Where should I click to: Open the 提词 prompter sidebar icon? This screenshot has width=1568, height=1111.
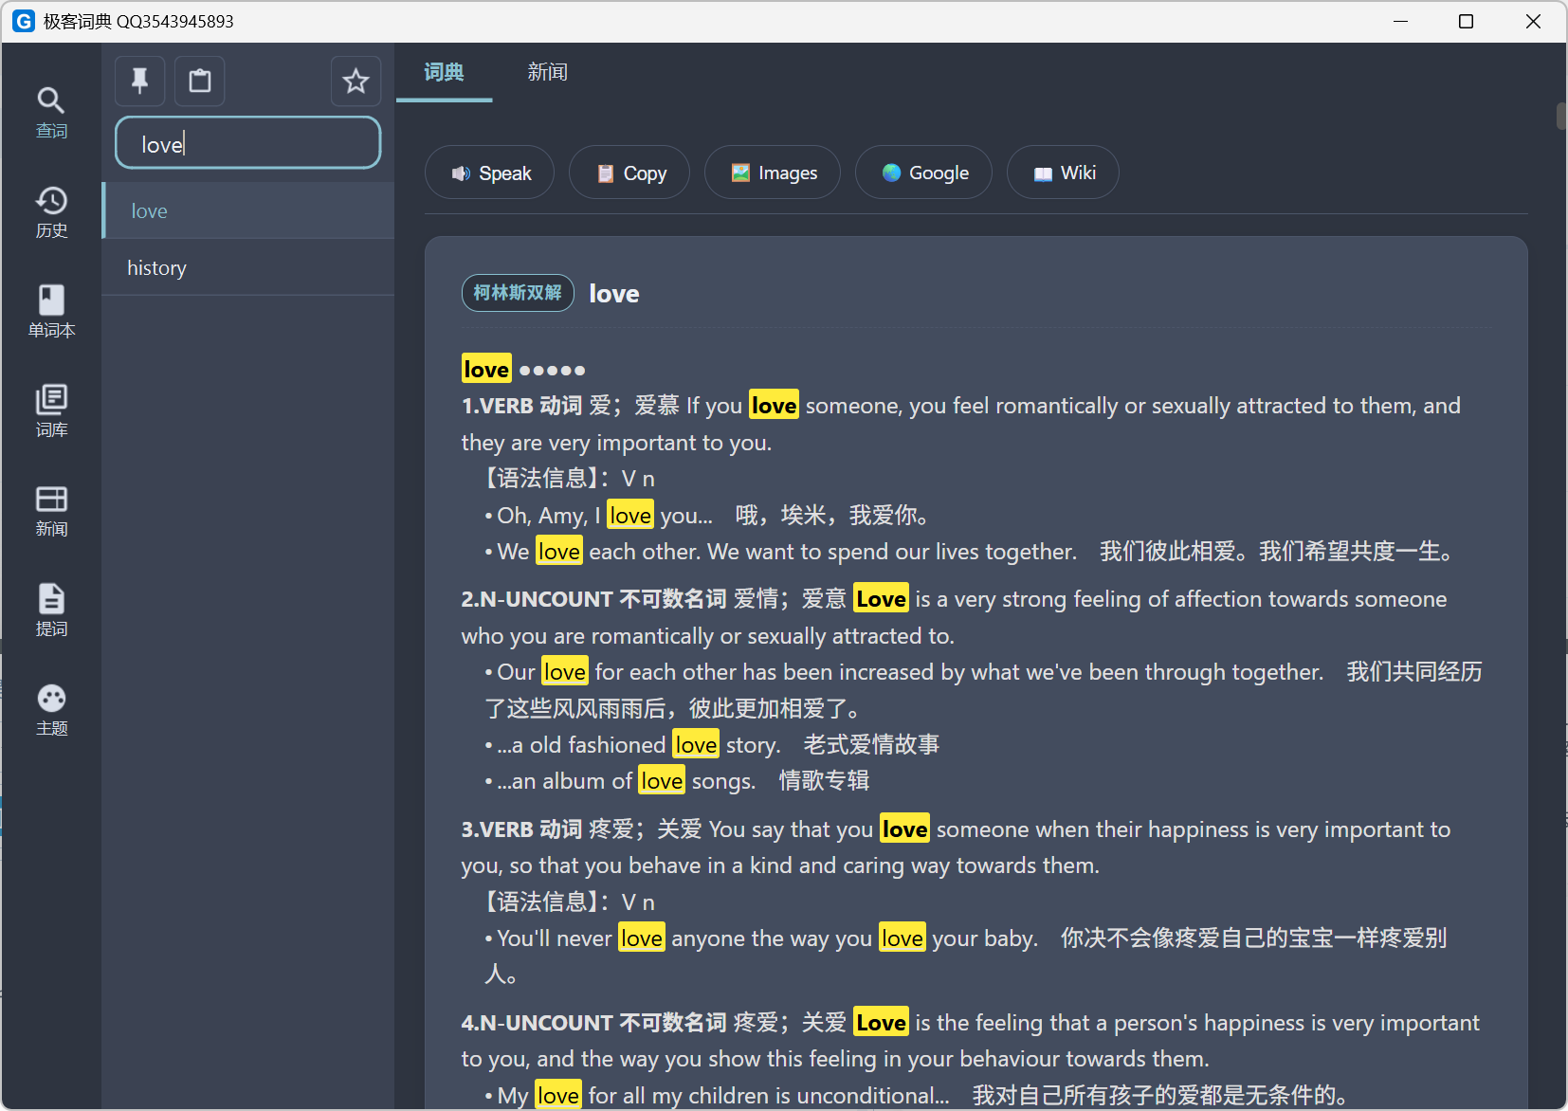[x=51, y=610]
